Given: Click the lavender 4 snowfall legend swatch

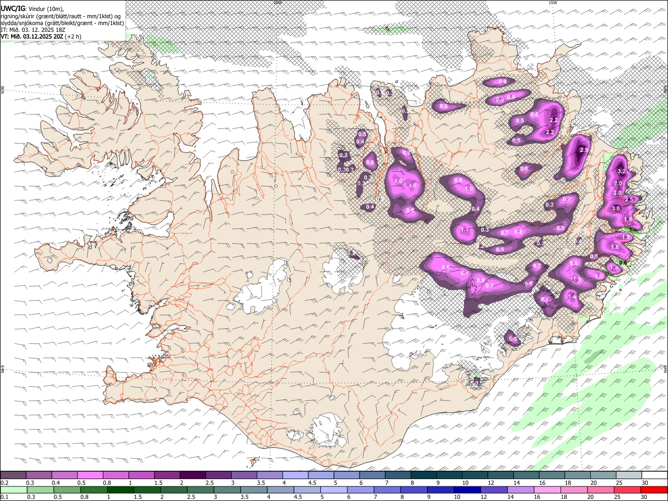Looking at the screenshot, I should click(x=295, y=475).
